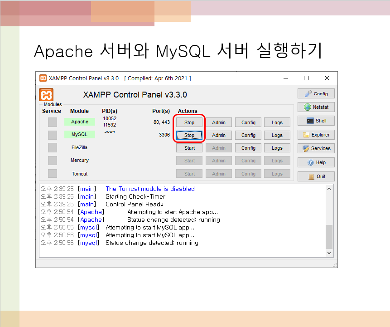The height and width of the screenshot is (327, 390).
Task: Click the 'PID(s)' column header
Action: point(110,111)
